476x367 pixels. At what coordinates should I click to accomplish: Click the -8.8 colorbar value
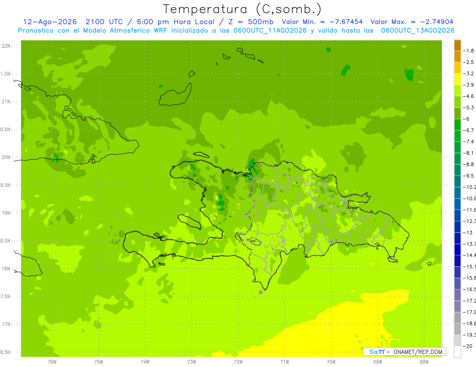[469, 164]
